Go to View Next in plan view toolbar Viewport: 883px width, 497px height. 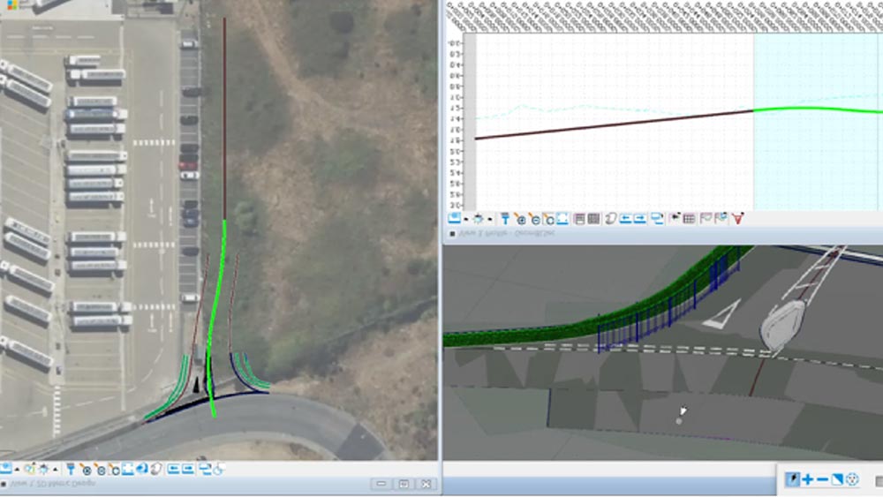[188, 469]
